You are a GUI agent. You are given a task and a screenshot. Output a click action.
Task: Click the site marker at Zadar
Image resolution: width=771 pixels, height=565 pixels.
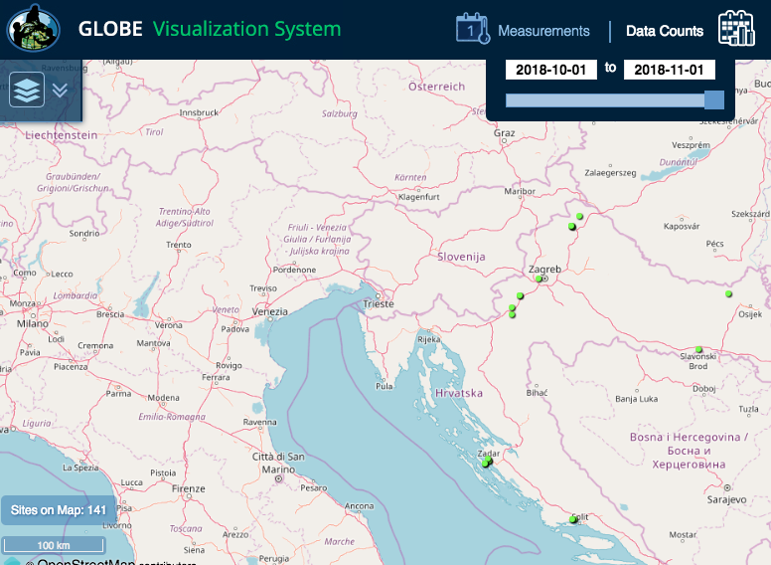[x=486, y=463]
